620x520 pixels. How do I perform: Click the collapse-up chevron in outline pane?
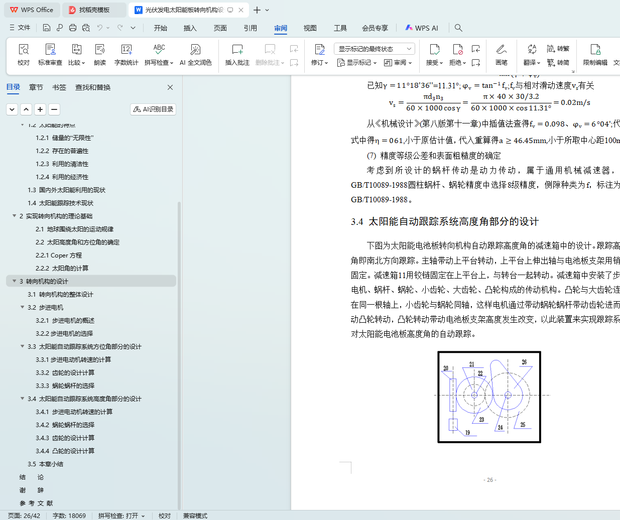(x=26, y=109)
